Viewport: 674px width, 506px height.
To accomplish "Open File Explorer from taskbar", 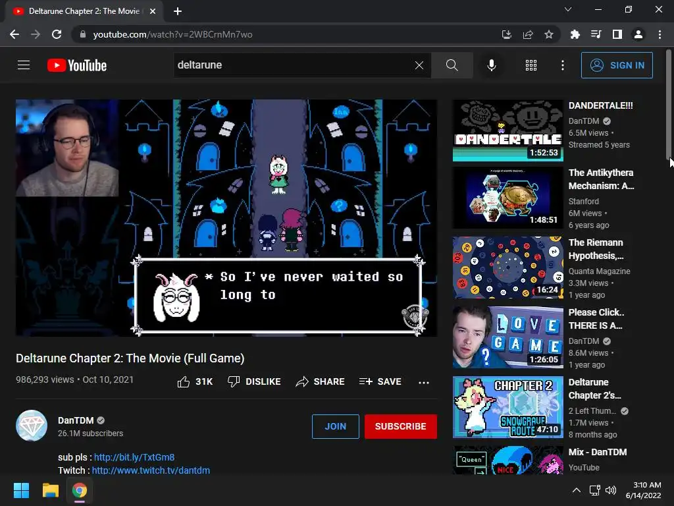I will [x=50, y=490].
